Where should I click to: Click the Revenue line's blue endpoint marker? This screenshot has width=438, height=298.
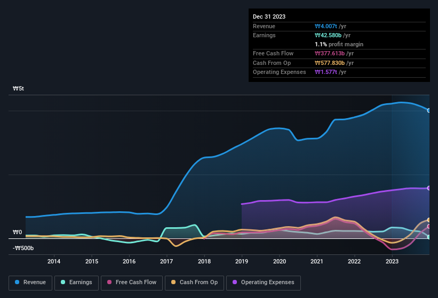(x=429, y=110)
